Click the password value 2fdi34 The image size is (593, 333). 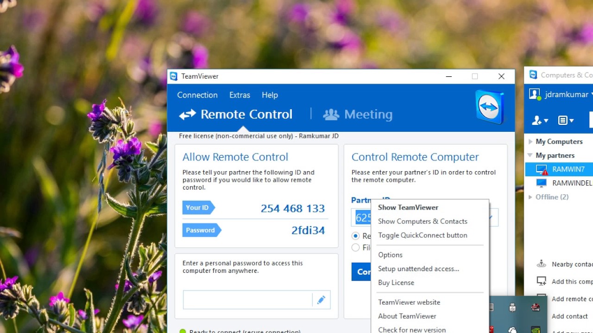coord(308,230)
